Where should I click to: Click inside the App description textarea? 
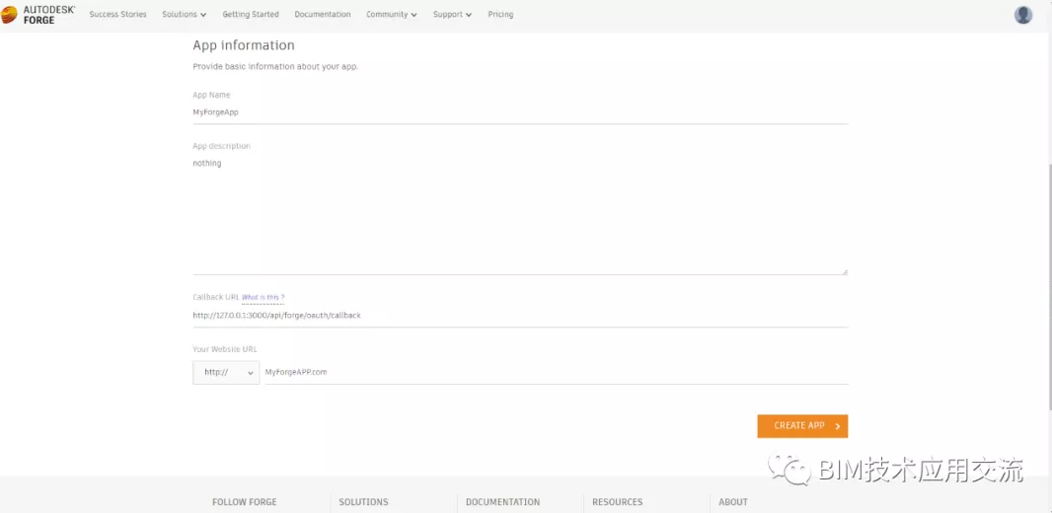pos(519,212)
